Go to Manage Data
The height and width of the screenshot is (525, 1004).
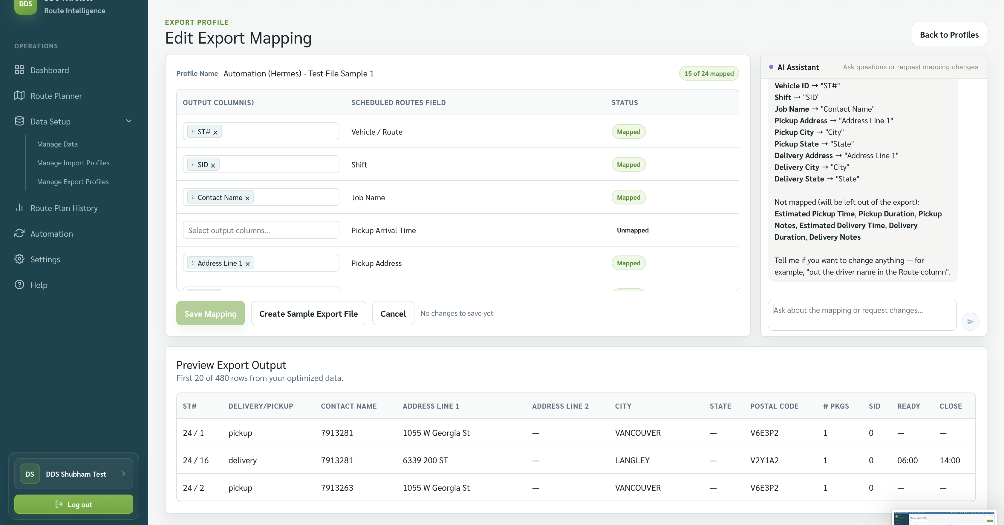57,144
